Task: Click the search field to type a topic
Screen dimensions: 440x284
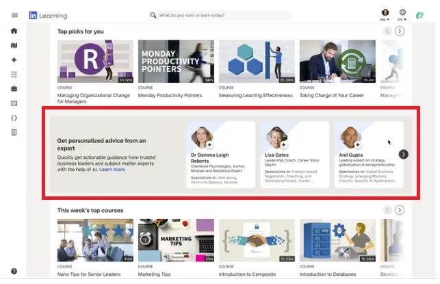Action: [x=220, y=15]
